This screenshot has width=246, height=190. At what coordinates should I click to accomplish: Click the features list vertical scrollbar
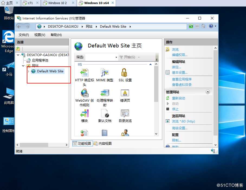tap(156, 84)
